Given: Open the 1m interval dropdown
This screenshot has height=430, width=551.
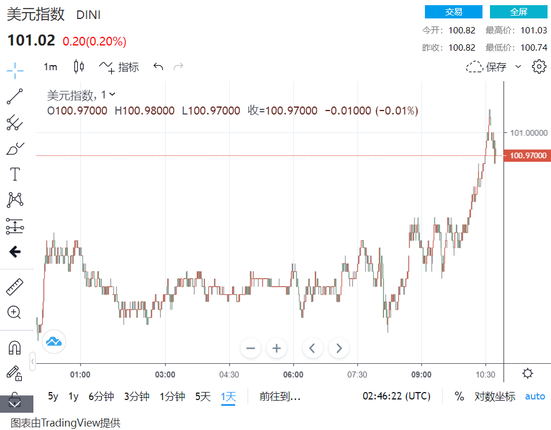Looking at the screenshot, I should (51, 67).
